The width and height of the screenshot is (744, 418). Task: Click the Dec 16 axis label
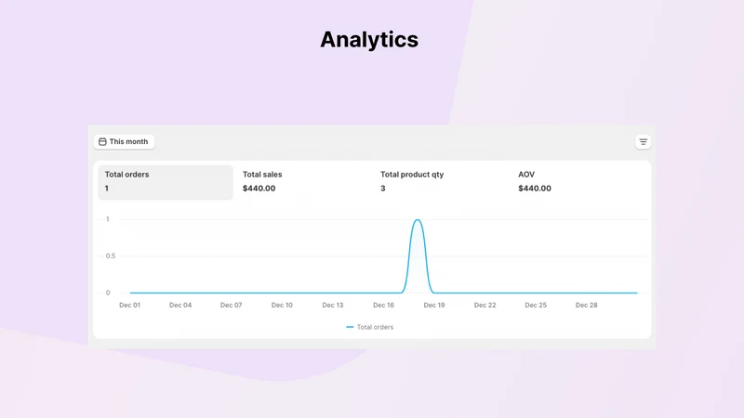pos(383,306)
